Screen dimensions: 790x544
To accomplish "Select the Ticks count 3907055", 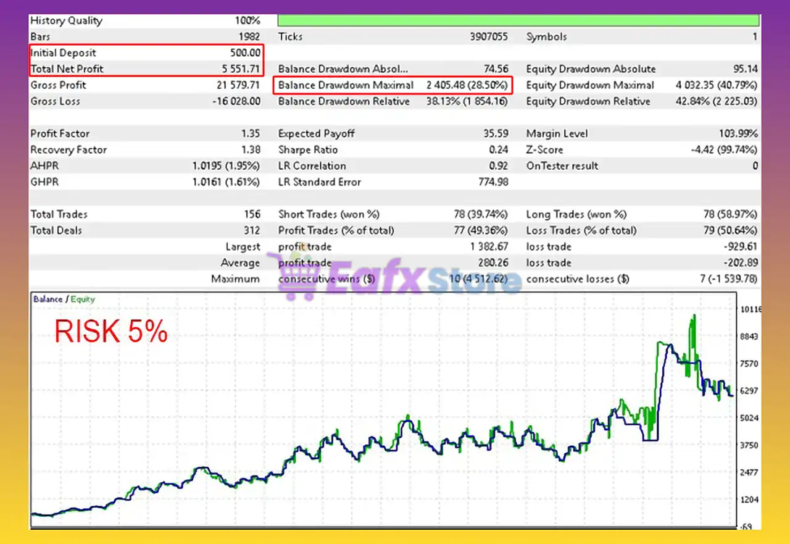I will pos(488,37).
